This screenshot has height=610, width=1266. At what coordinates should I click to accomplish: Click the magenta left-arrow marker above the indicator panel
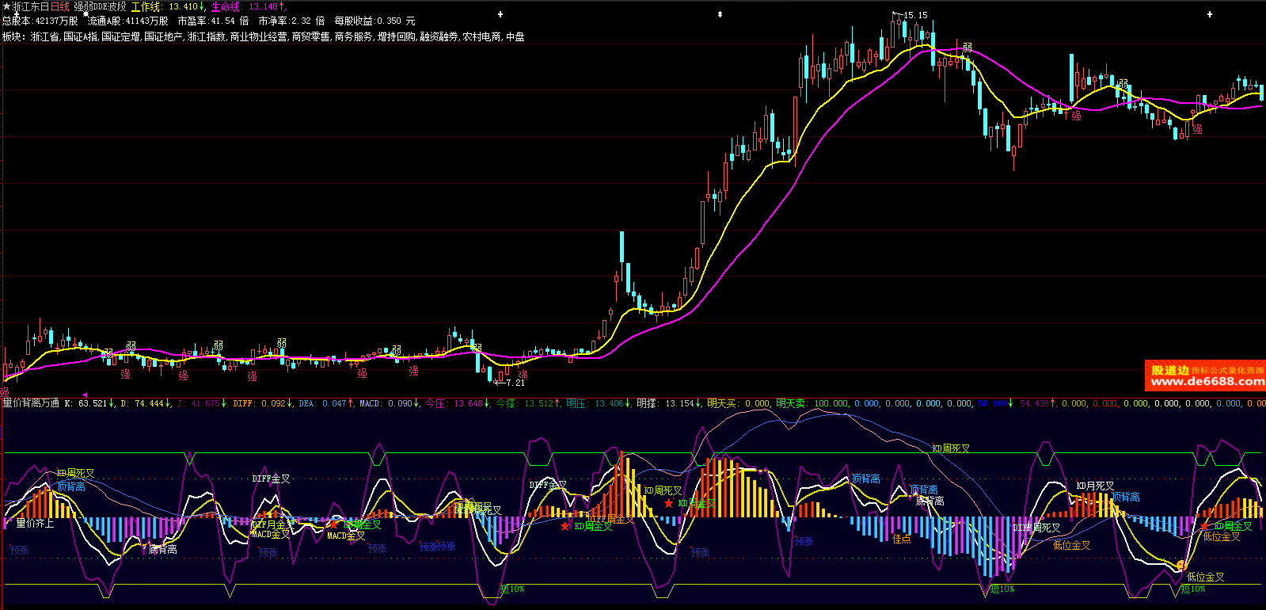[x=85, y=394]
